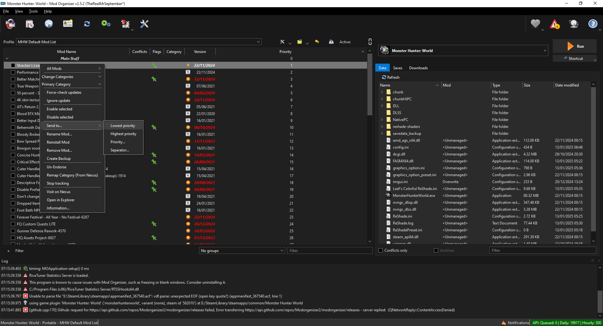
Task: Open the warning problems triangle icon
Action: pyautogui.click(x=555, y=24)
